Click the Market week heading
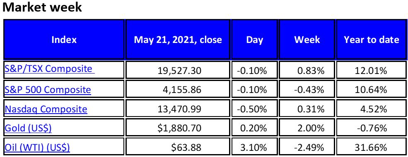Image resolution: width=408 pixels, height=157 pixels. coord(42,7)
